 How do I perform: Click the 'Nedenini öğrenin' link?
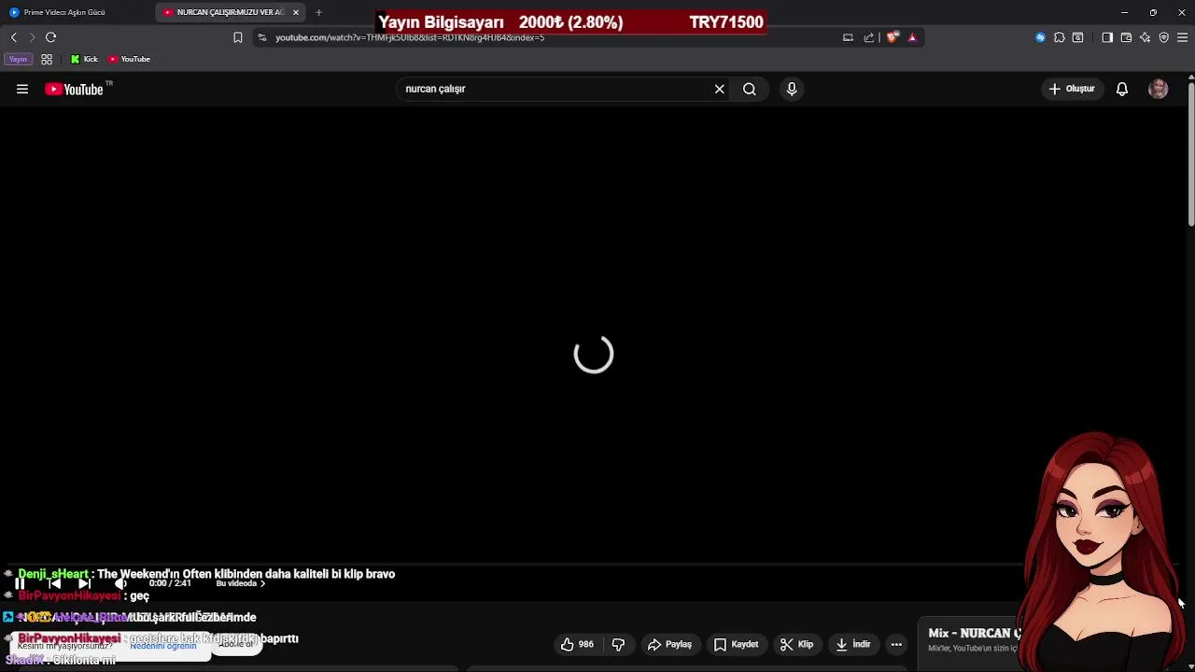[x=163, y=646]
